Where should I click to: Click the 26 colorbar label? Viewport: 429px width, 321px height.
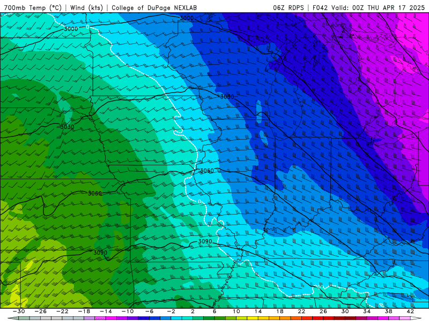coord(323,311)
